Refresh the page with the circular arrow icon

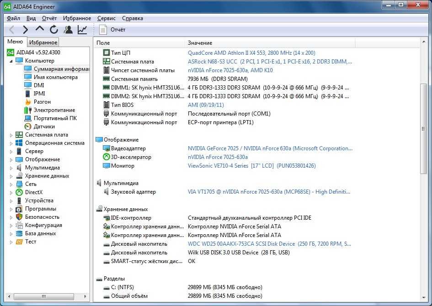click(x=54, y=29)
